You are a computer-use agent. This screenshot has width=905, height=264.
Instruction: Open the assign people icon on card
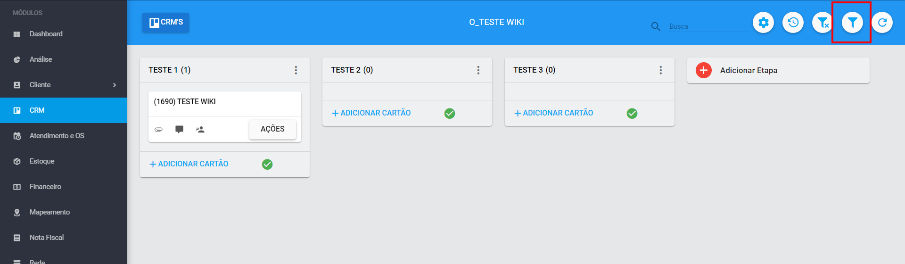tap(200, 129)
